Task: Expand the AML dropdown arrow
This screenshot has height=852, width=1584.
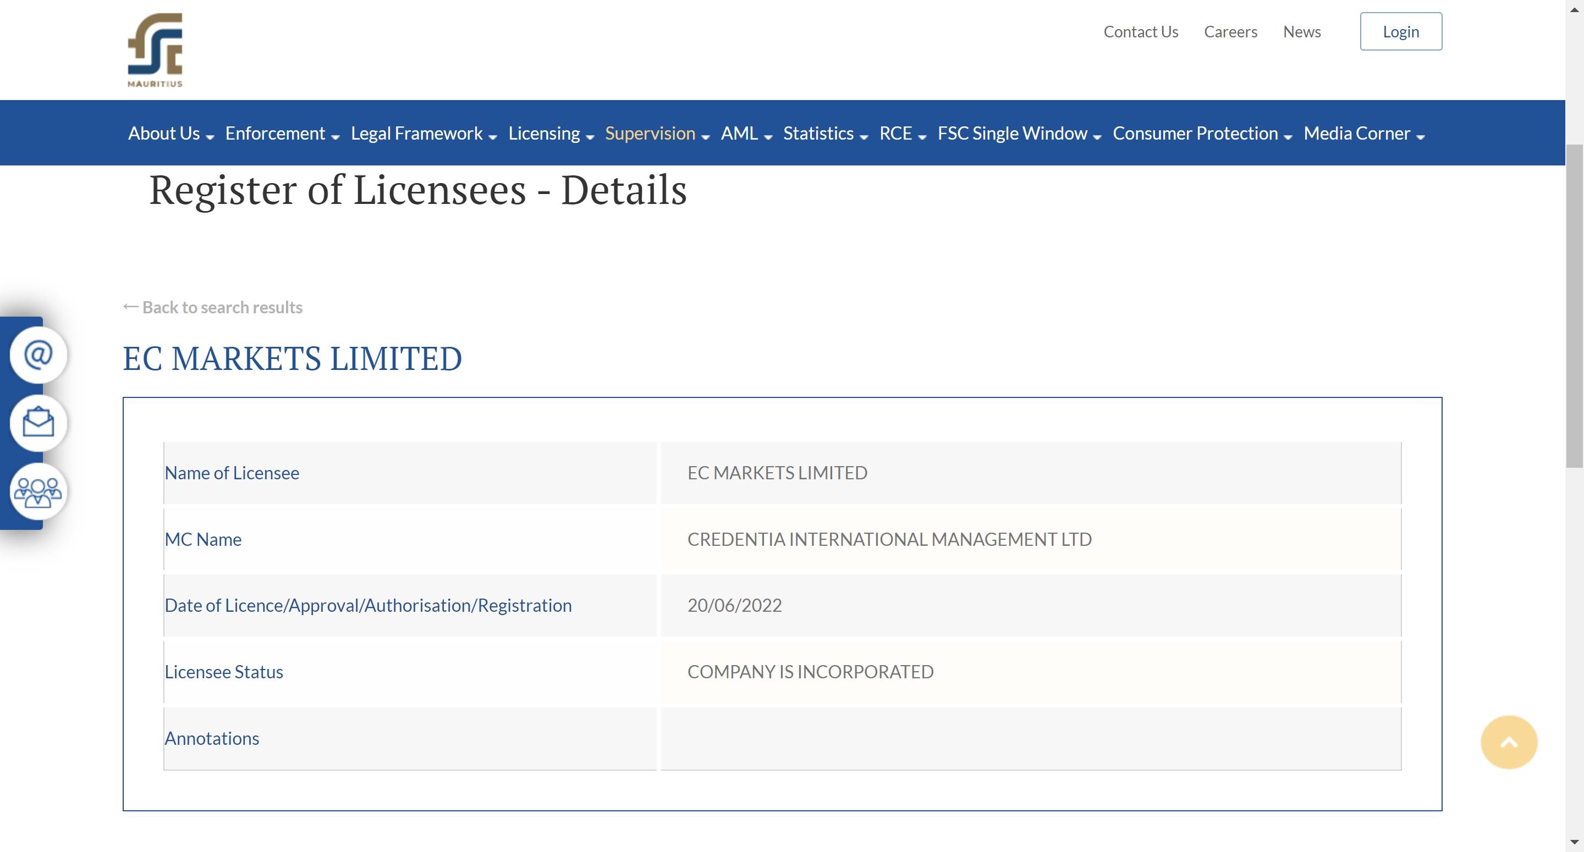Action: pos(768,138)
